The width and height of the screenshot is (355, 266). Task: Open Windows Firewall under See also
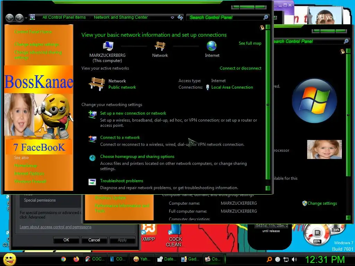click(30, 181)
